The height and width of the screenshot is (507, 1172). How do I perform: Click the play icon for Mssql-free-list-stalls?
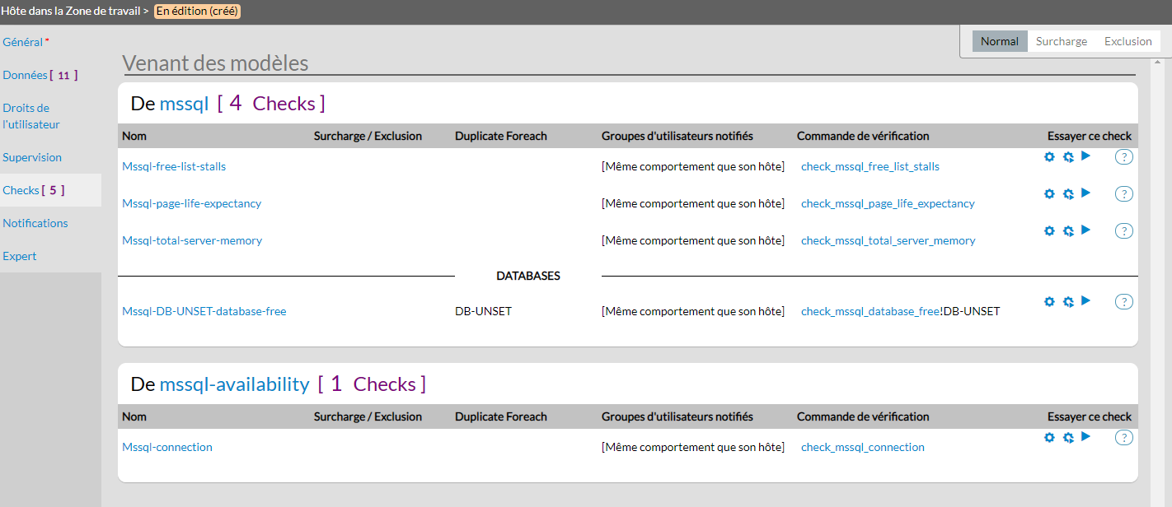1085,156
